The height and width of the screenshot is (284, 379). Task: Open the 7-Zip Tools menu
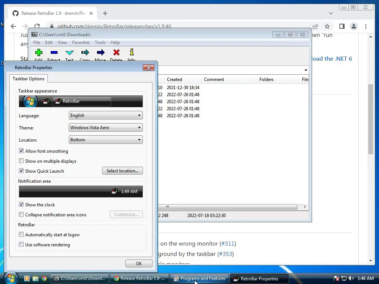pos(100,43)
